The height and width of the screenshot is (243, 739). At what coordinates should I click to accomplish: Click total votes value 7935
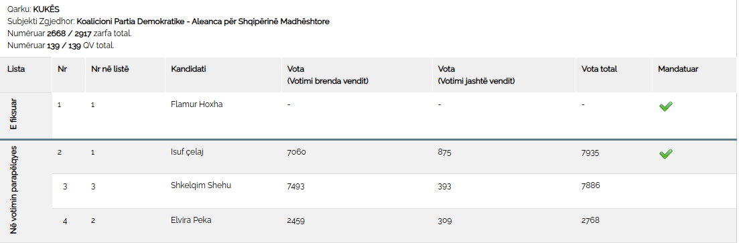(x=590, y=153)
